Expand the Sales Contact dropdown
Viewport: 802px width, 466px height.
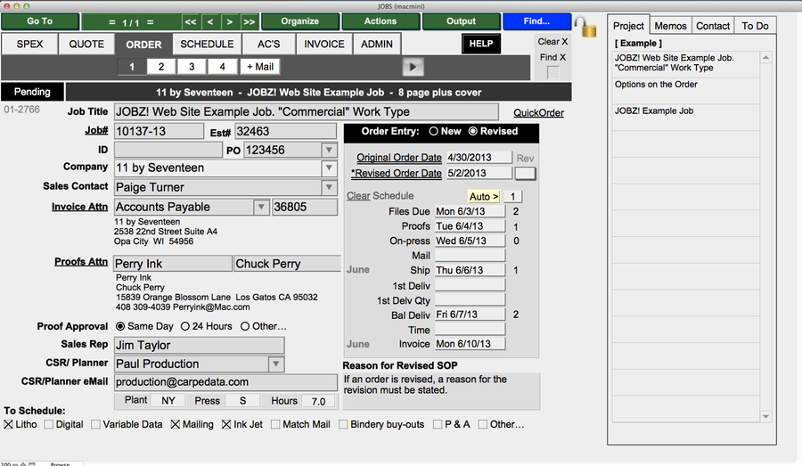click(x=329, y=188)
